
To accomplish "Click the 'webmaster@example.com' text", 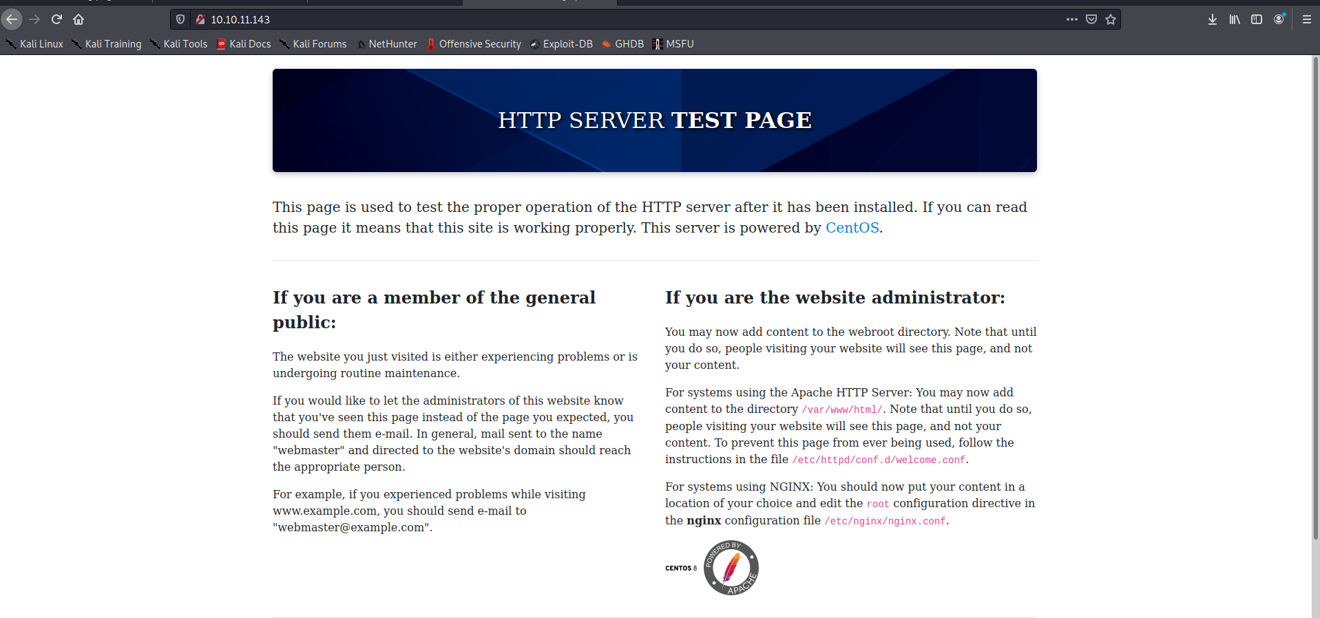I will tap(350, 527).
